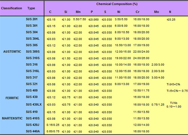Select the 3.00/4.00 molybdenum value
Viewport: 188px width, 135px height.
[x=158, y=77]
